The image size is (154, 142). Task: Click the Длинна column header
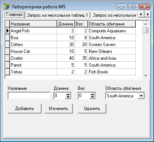[66, 24]
